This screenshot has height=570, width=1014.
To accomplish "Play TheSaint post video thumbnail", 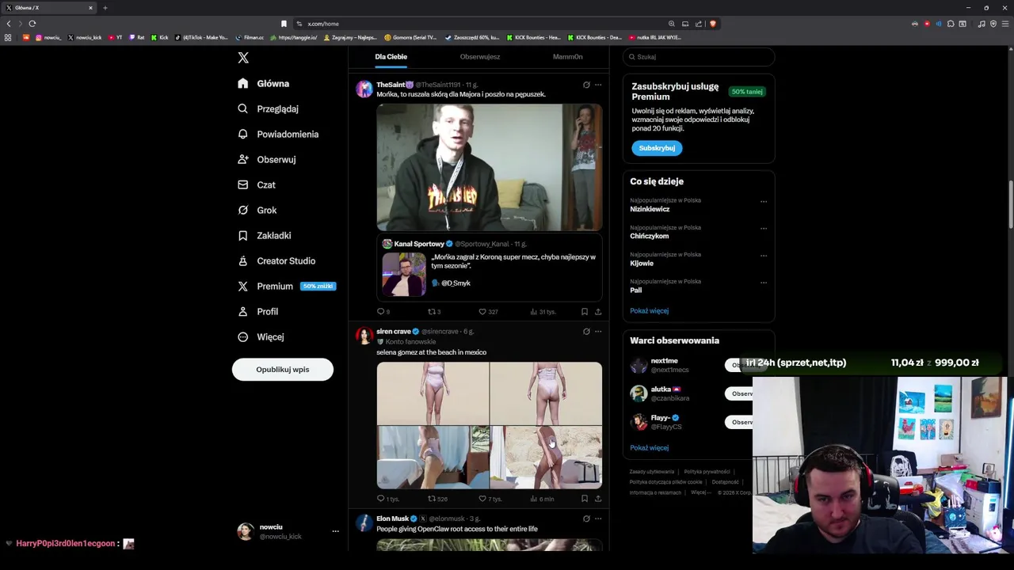I will pyautogui.click(x=490, y=167).
